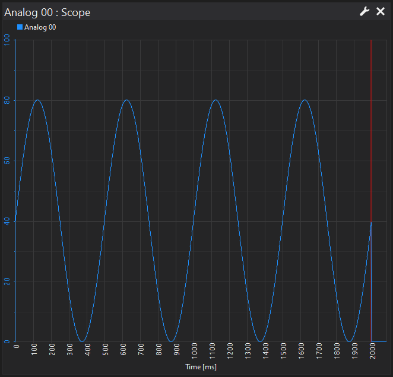Click the second waveform peak in the plot
The height and width of the screenshot is (377, 393).
pyautogui.click(x=126, y=100)
